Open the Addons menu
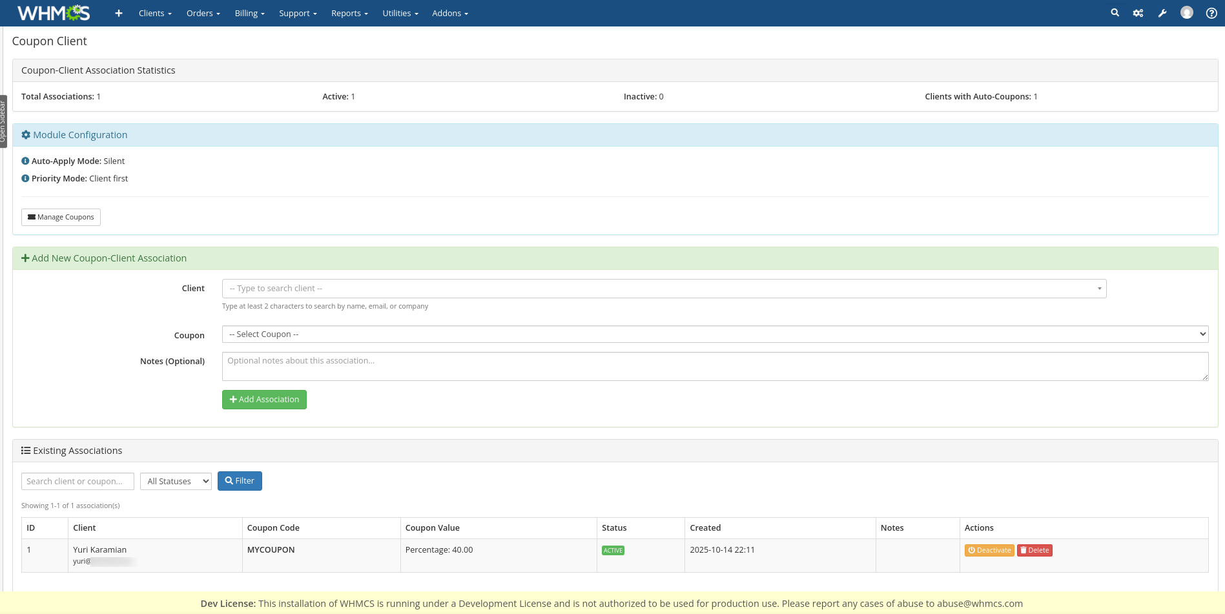Image resolution: width=1225 pixels, height=614 pixels. click(450, 13)
